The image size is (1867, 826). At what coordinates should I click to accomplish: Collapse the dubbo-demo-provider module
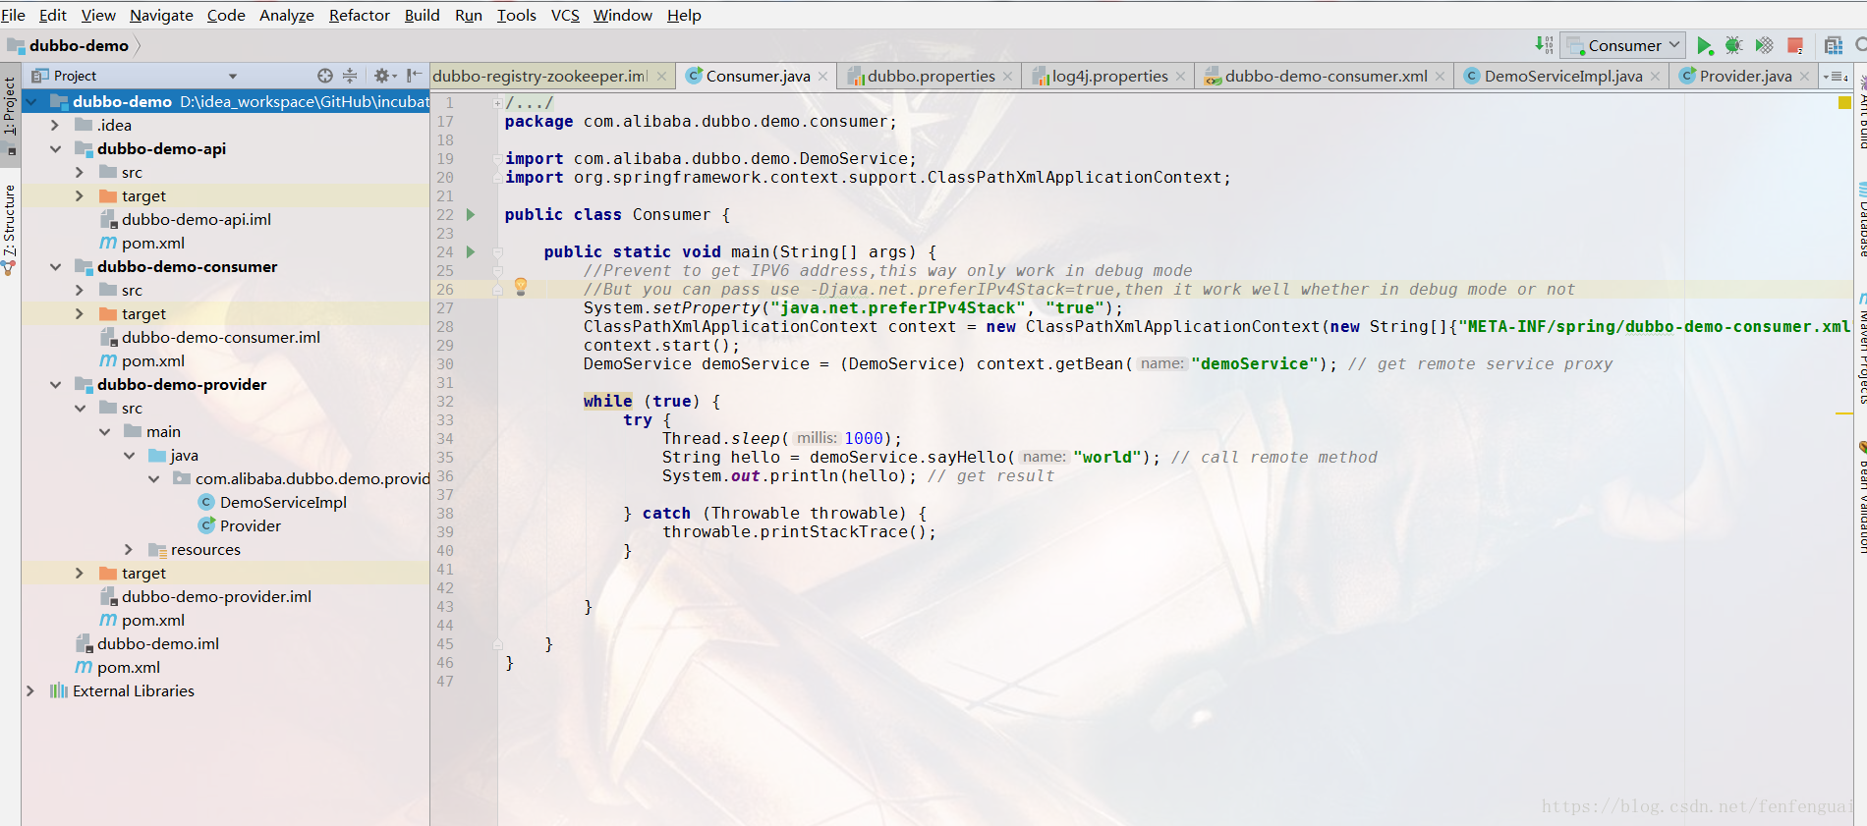(55, 384)
